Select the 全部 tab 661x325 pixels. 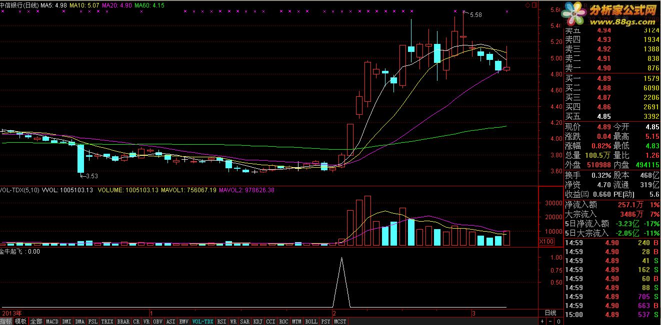click(x=36, y=322)
